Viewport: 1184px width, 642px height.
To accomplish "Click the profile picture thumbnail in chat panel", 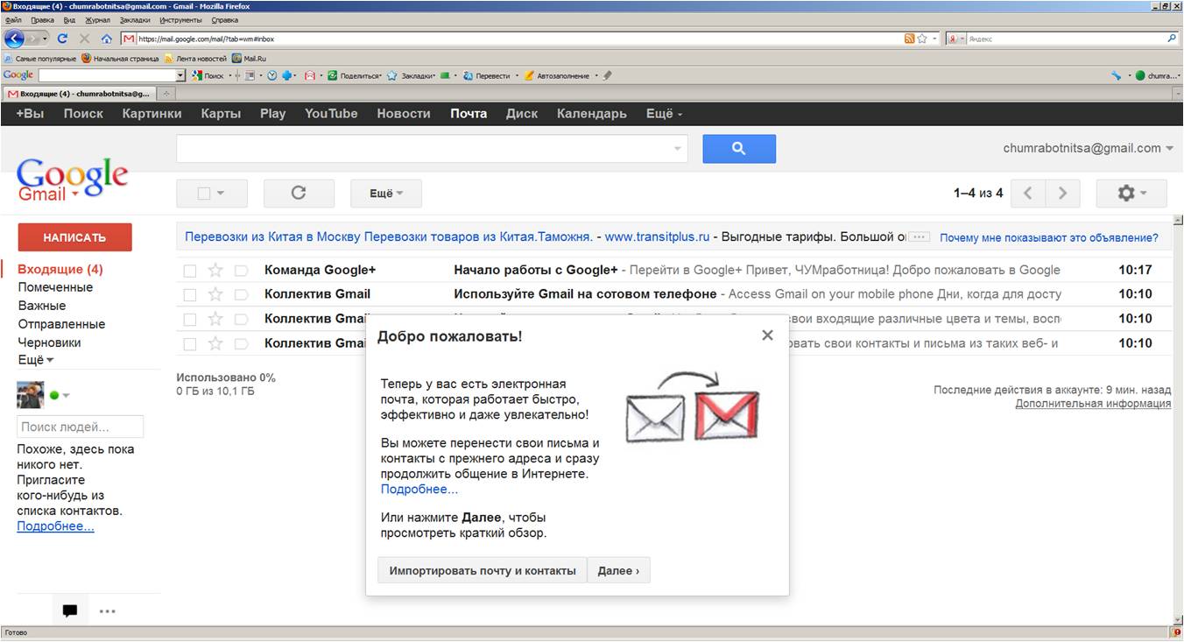I will pyautogui.click(x=31, y=395).
